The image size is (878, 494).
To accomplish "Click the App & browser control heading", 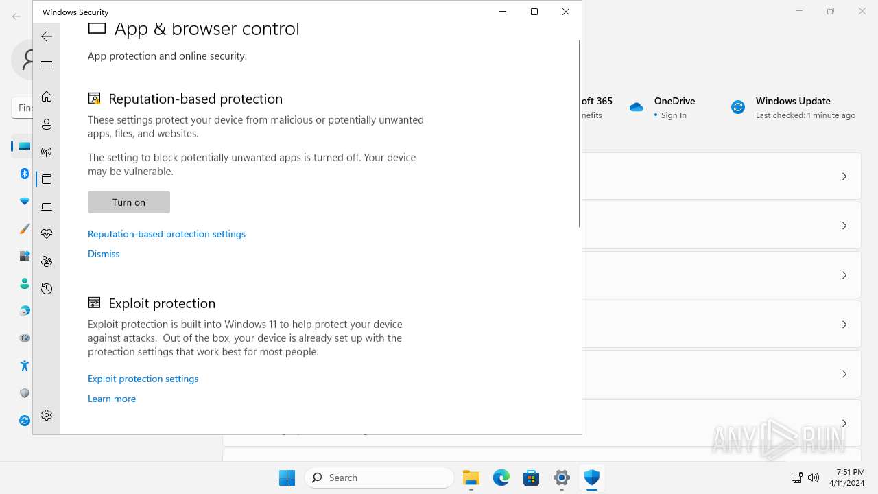I will pyautogui.click(x=206, y=29).
